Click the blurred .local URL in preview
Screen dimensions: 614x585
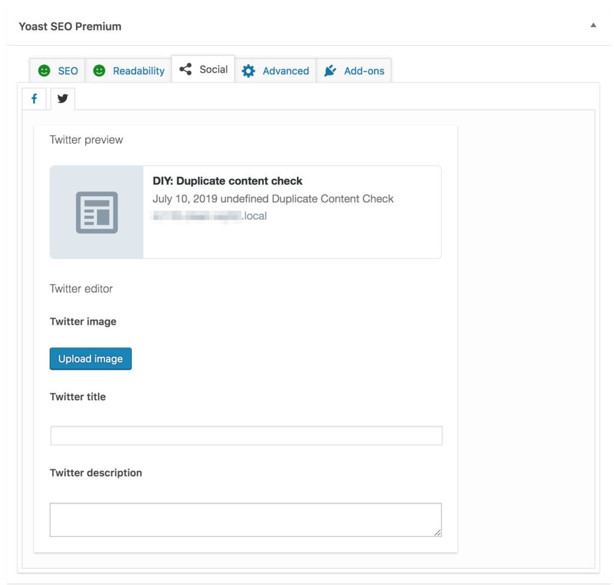(x=209, y=216)
